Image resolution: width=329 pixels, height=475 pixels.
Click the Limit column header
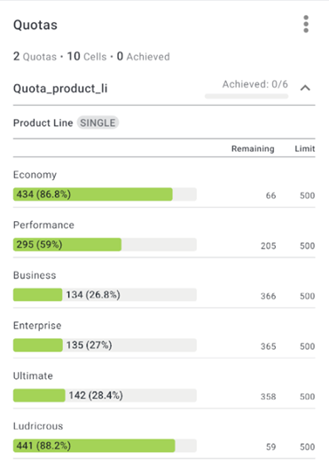click(x=305, y=149)
